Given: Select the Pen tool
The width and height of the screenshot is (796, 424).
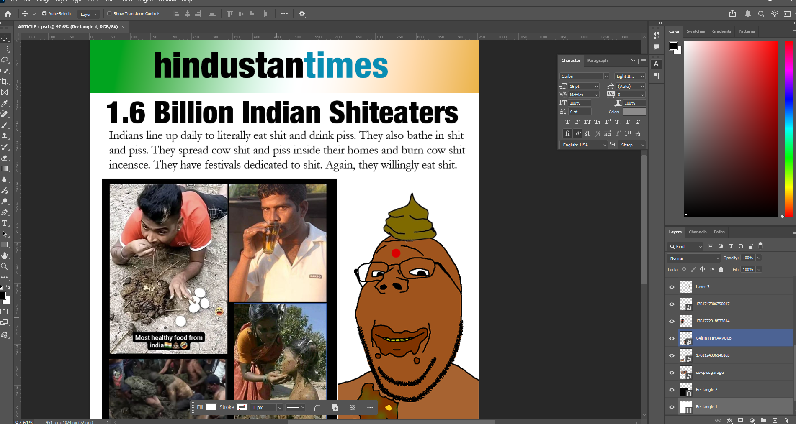Looking at the screenshot, I should click(x=5, y=212).
